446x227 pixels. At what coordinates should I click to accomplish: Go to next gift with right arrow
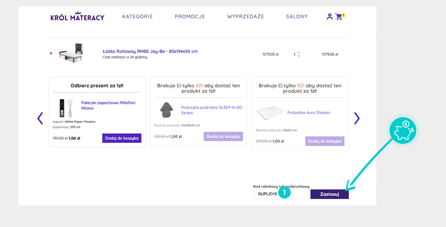tap(356, 118)
